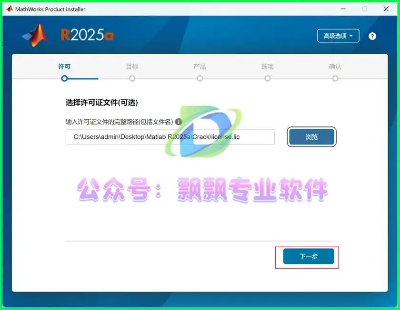Viewport: 400px width, 310px height.
Task: Click the MATLAB logo in the header
Action: click(35, 35)
